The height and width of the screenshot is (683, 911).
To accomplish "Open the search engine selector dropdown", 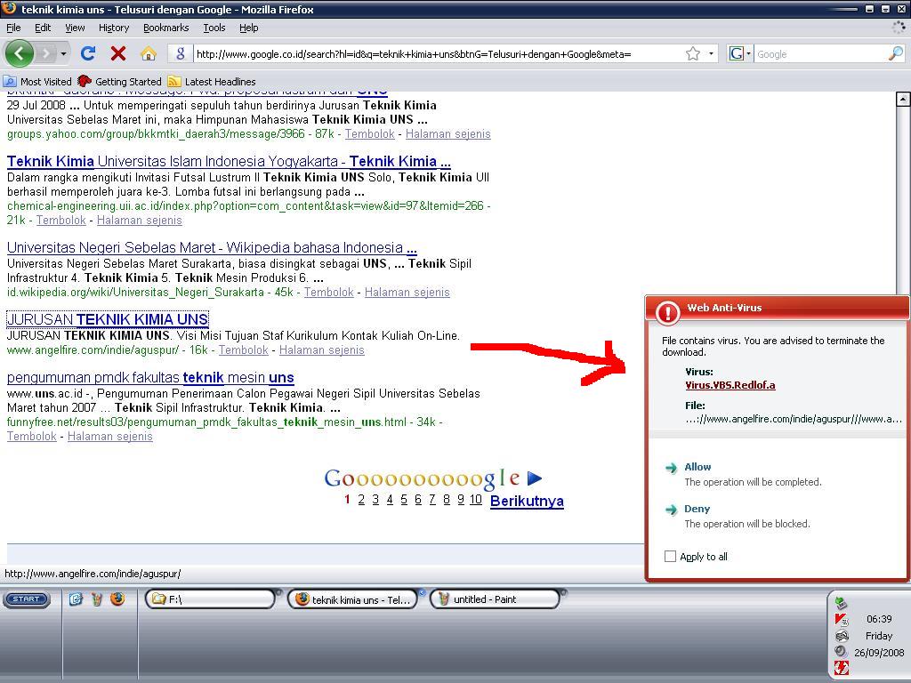I will (739, 54).
